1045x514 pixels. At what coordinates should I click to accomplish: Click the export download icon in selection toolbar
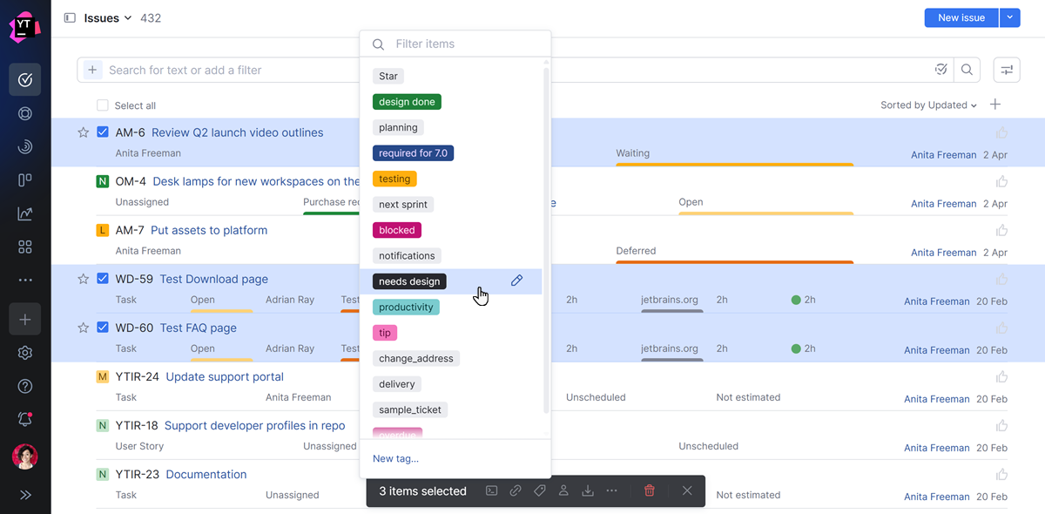click(588, 490)
